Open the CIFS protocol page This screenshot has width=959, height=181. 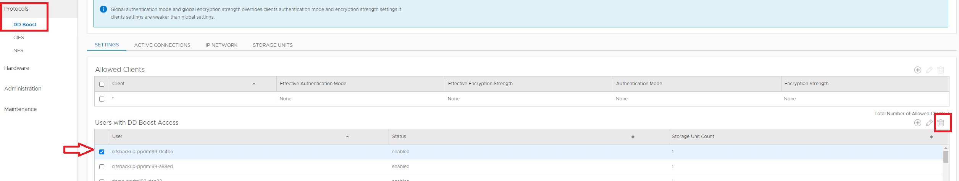coord(19,38)
